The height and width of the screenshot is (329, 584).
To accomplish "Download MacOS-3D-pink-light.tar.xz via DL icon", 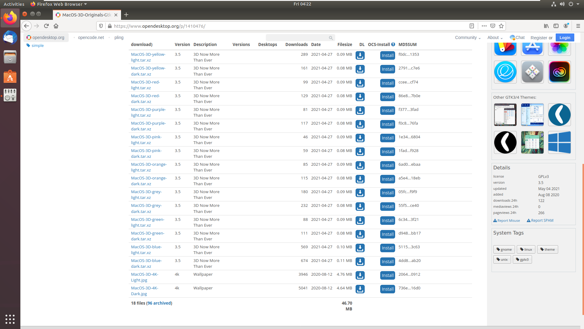I will [360, 138].
